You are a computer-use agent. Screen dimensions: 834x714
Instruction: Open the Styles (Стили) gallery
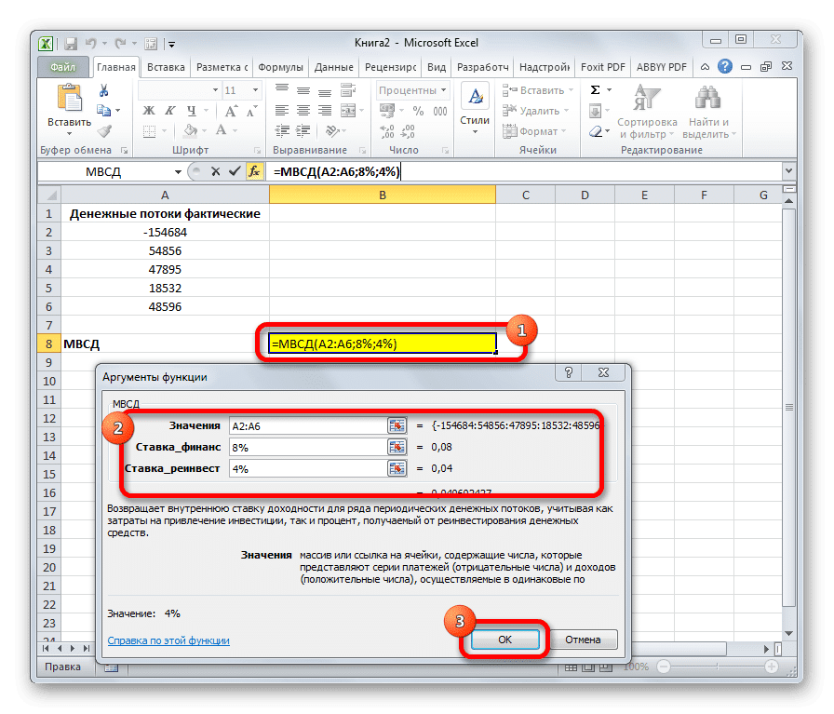[x=475, y=108]
